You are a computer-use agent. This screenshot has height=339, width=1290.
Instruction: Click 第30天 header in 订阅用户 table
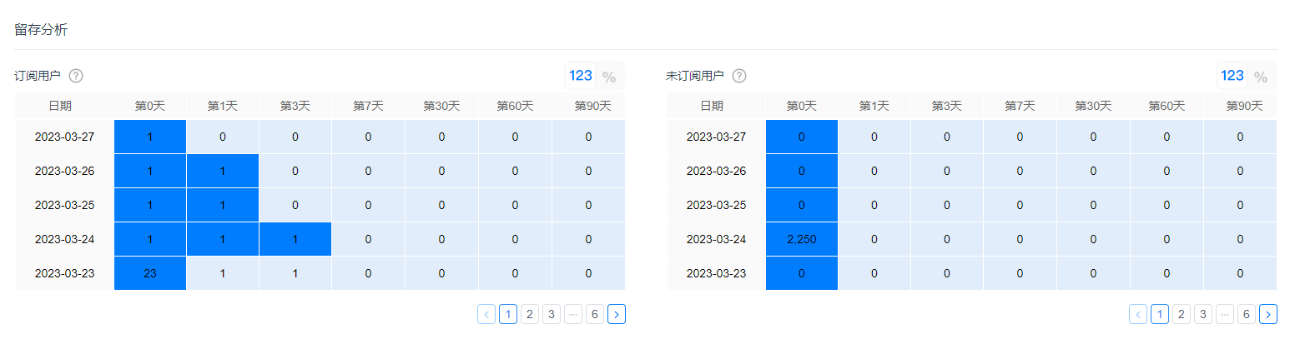click(442, 106)
